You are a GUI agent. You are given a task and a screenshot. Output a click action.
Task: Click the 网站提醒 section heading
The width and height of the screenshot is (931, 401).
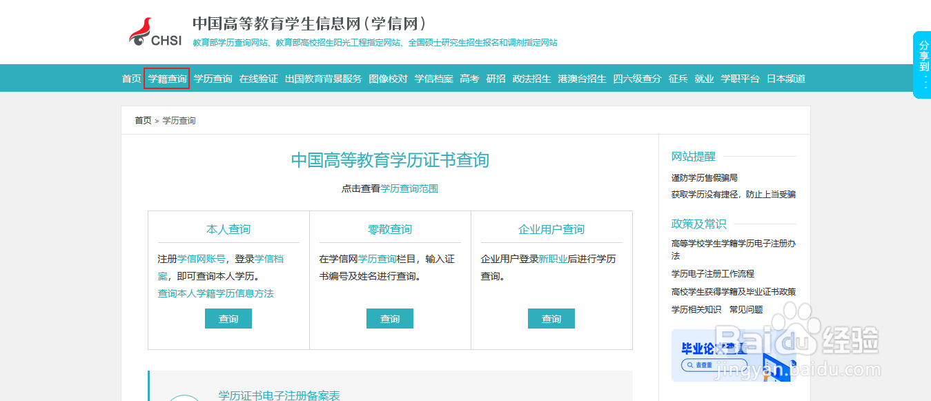pos(694,157)
